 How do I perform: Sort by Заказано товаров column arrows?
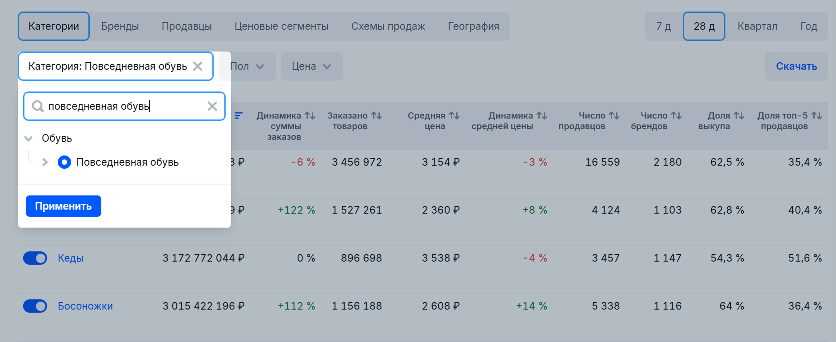pyautogui.click(x=377, y=115)
